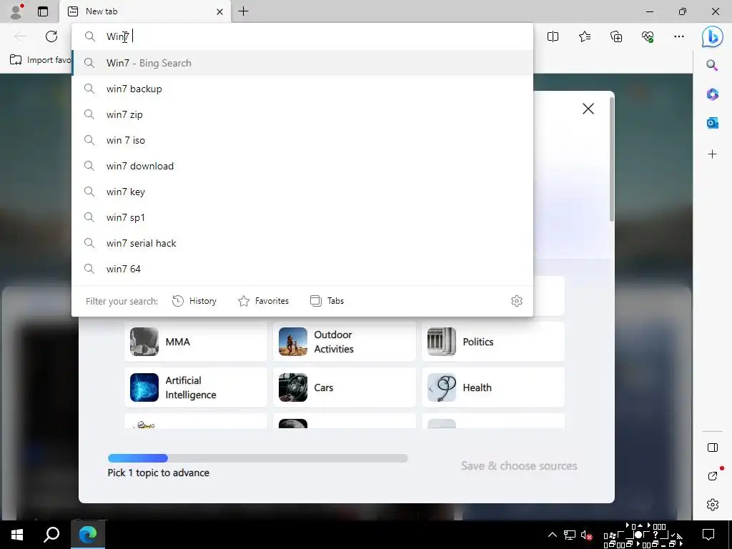Open sidebar settings gear
This screenshot has height=549, width=732.
713,505
